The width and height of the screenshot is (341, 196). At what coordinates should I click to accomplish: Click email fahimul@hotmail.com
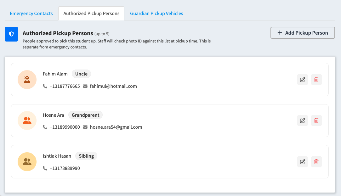point(113,86)
